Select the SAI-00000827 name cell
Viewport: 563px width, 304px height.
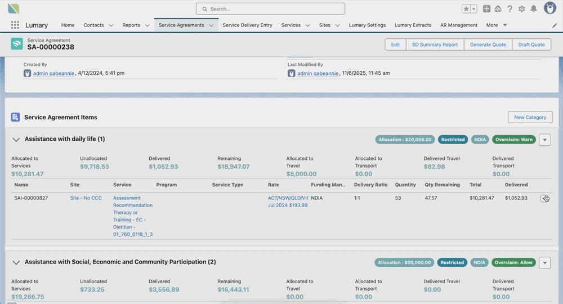pos(31,198)
